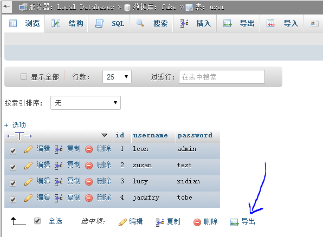Click the copy icon in susan row
323x237 pixels.
[59, 166]
